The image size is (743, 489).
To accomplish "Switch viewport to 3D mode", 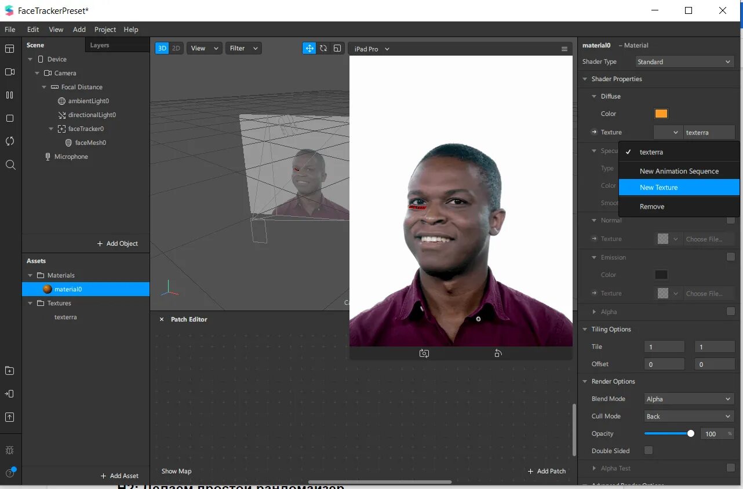I will point(162,49).
